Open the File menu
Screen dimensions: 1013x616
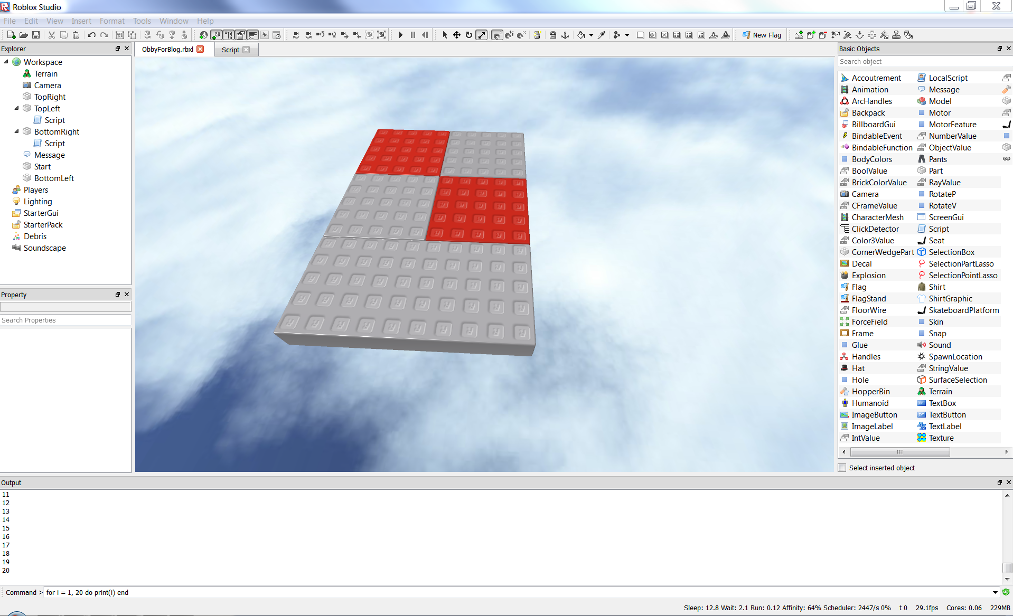(x=10, y=21)
